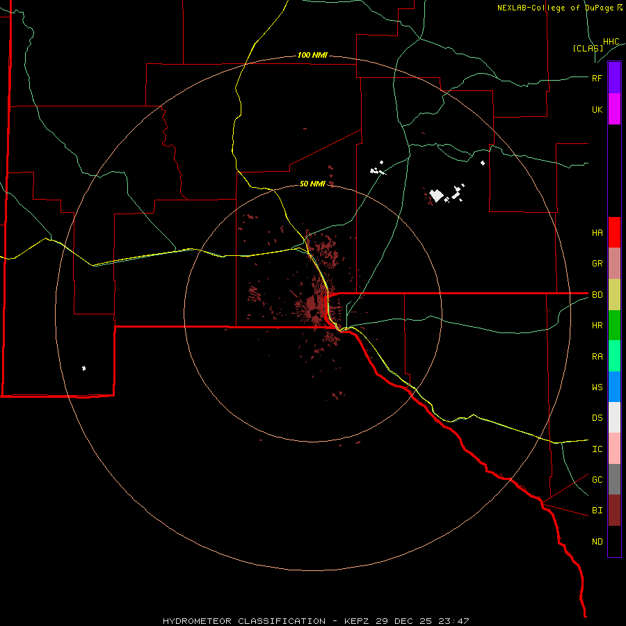Click the "ND" legend label
626x626 pixels.
pyautogui.click(x=597, y=542)
